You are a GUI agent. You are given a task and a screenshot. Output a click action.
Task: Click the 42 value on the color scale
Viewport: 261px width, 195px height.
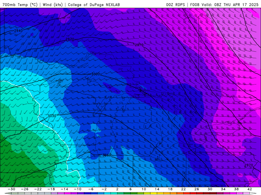pos(250,189)
